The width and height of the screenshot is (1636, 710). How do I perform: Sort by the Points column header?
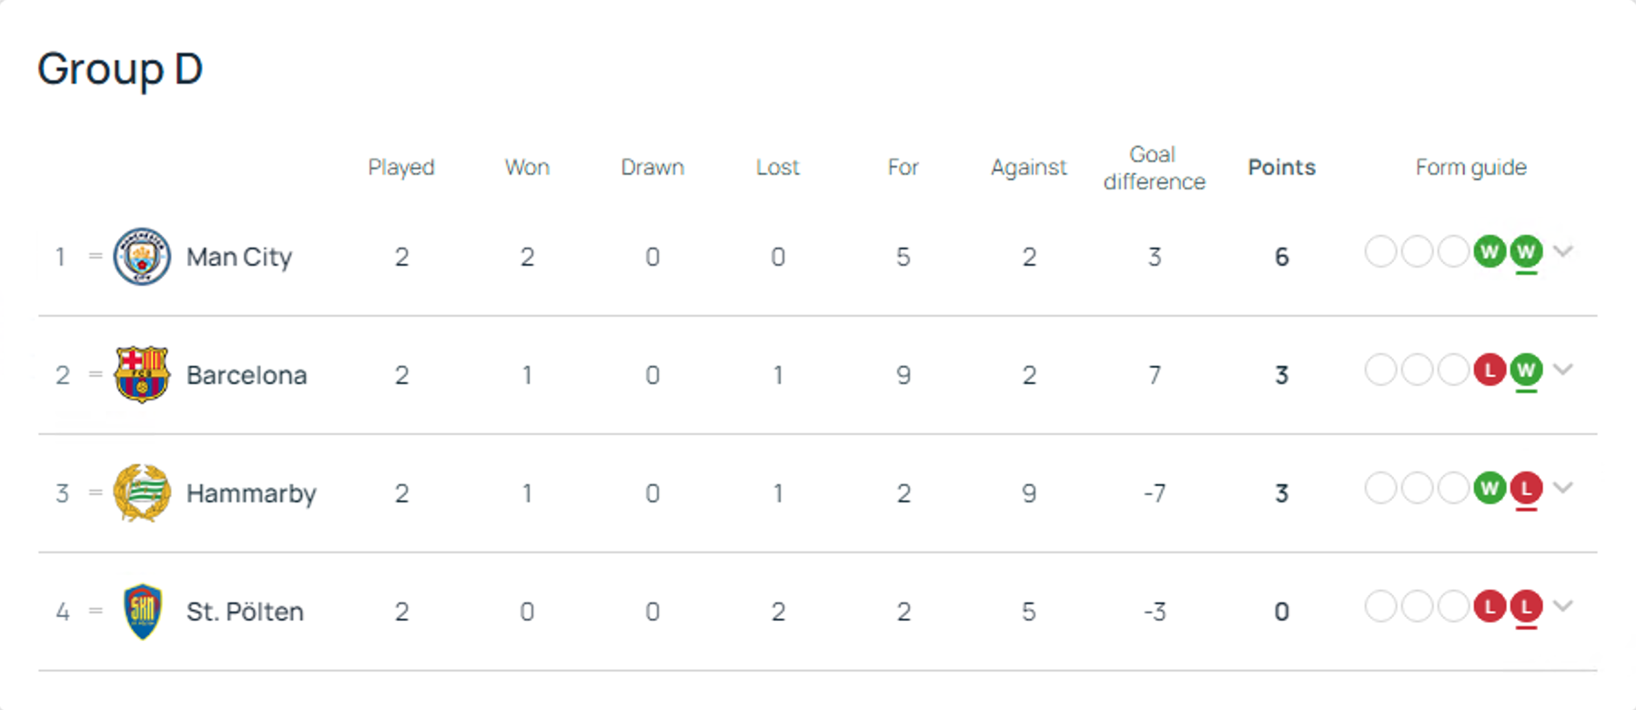pos(1281,167)
